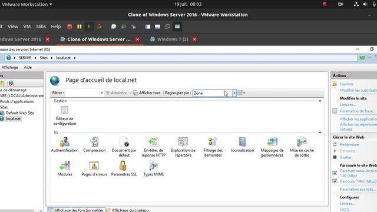Collapse the IIS group
Image resolution: width=377 pixels, height=212 pixels.
320,132
